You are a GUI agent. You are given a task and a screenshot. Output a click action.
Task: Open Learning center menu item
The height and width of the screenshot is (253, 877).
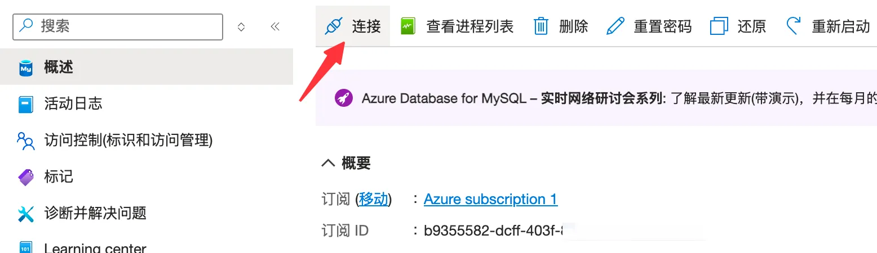click(x=95, y=248)
